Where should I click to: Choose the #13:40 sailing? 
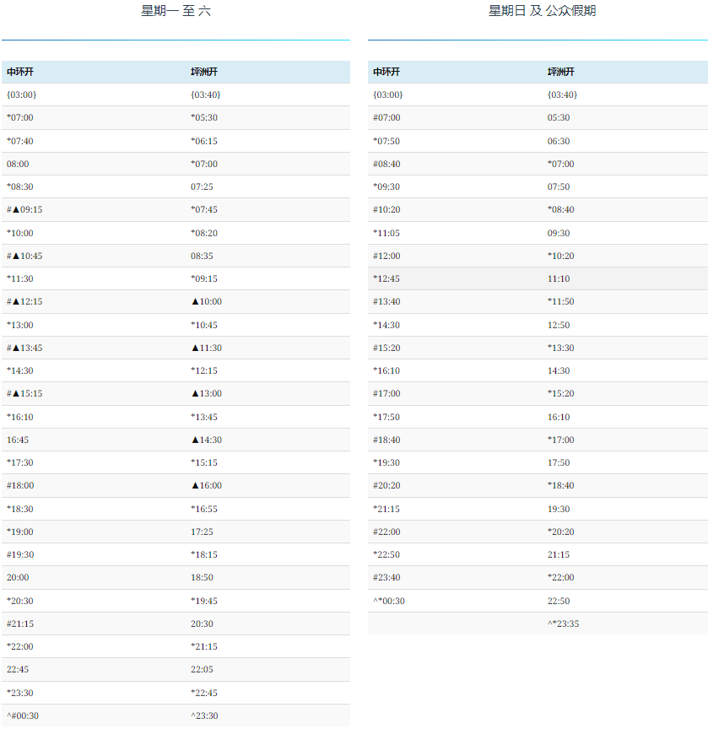(x=386, y=301)
